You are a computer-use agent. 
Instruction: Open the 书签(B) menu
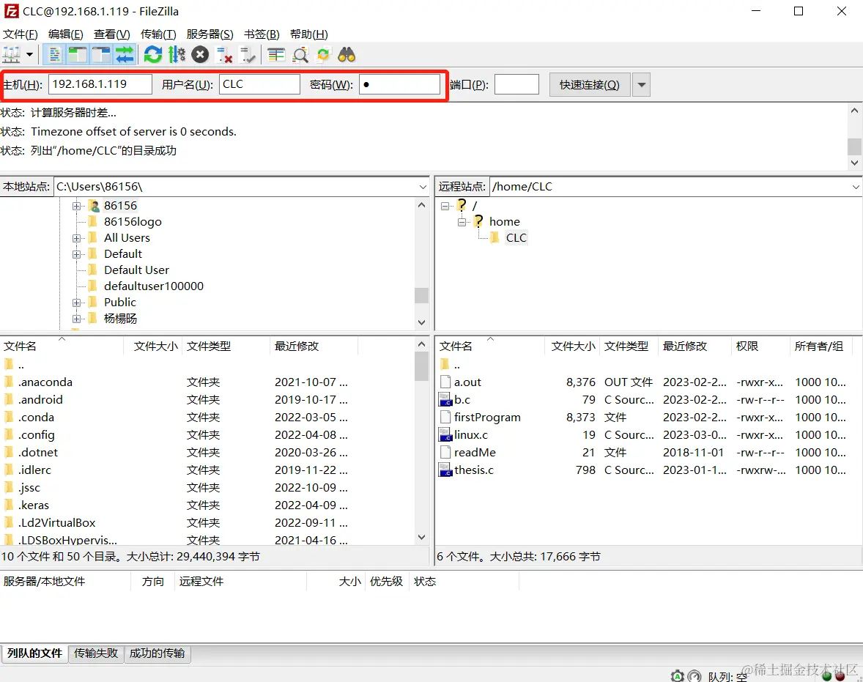click(x=262, y=34)
